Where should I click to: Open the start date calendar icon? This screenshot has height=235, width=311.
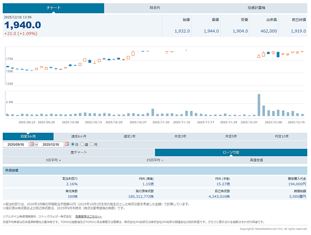click(32, 144)
